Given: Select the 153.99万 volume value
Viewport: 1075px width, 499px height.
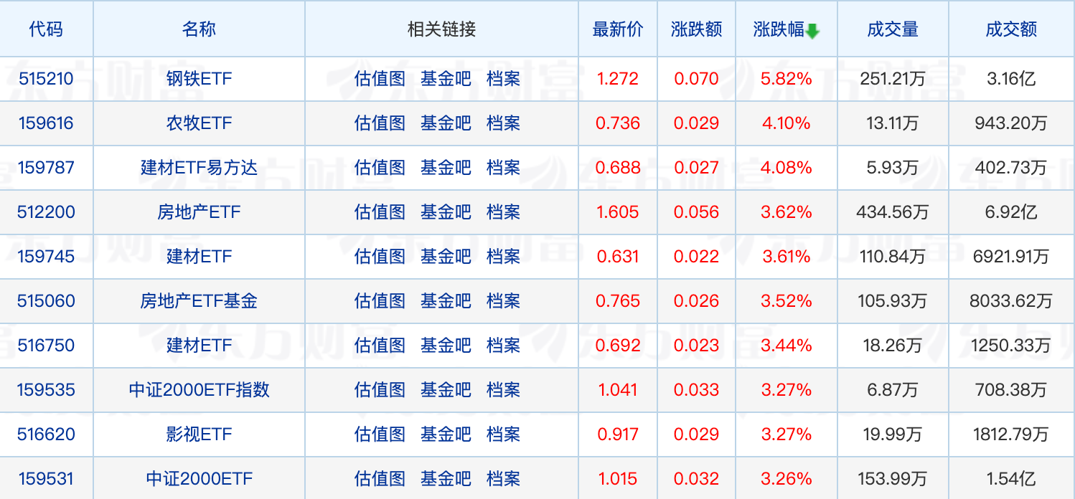Looking at the screenshot, I should tap(893, 479).
